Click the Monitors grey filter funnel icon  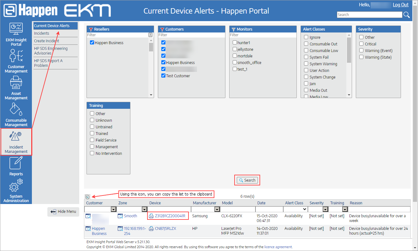[x=234, y=29]
